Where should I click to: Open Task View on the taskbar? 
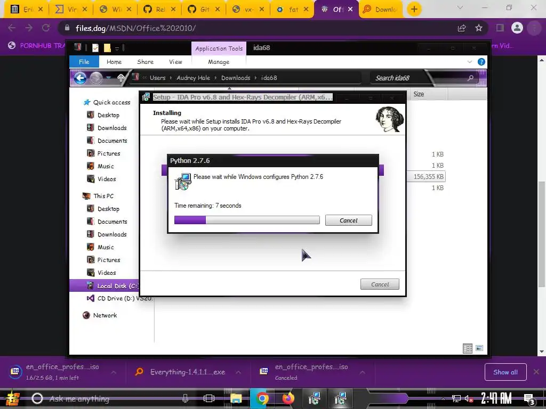pos(209,398)
